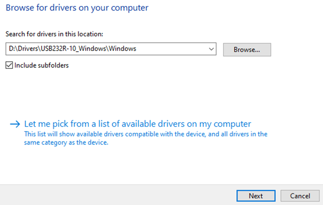Click the Include subfolders label text
This screenshot has height=205, width=323.
41,65
